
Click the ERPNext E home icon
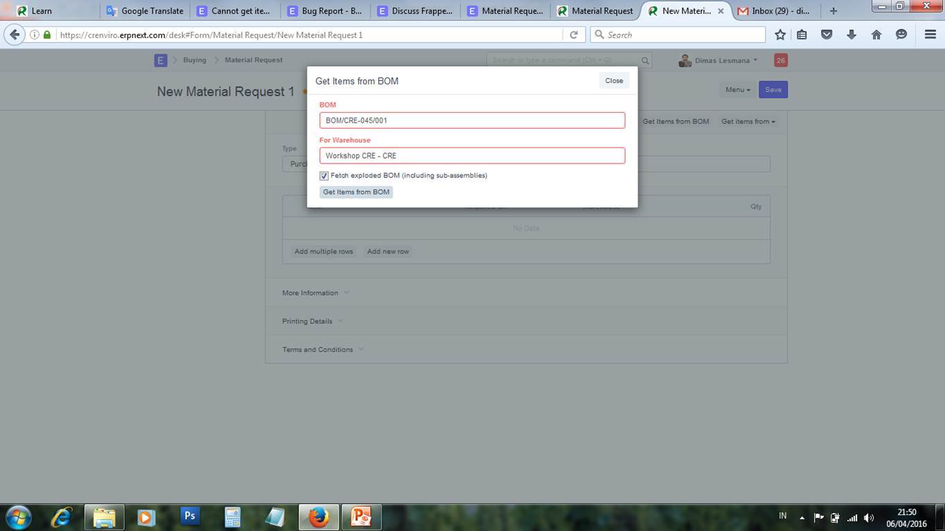pyautogui.click(x=161, y=60)
